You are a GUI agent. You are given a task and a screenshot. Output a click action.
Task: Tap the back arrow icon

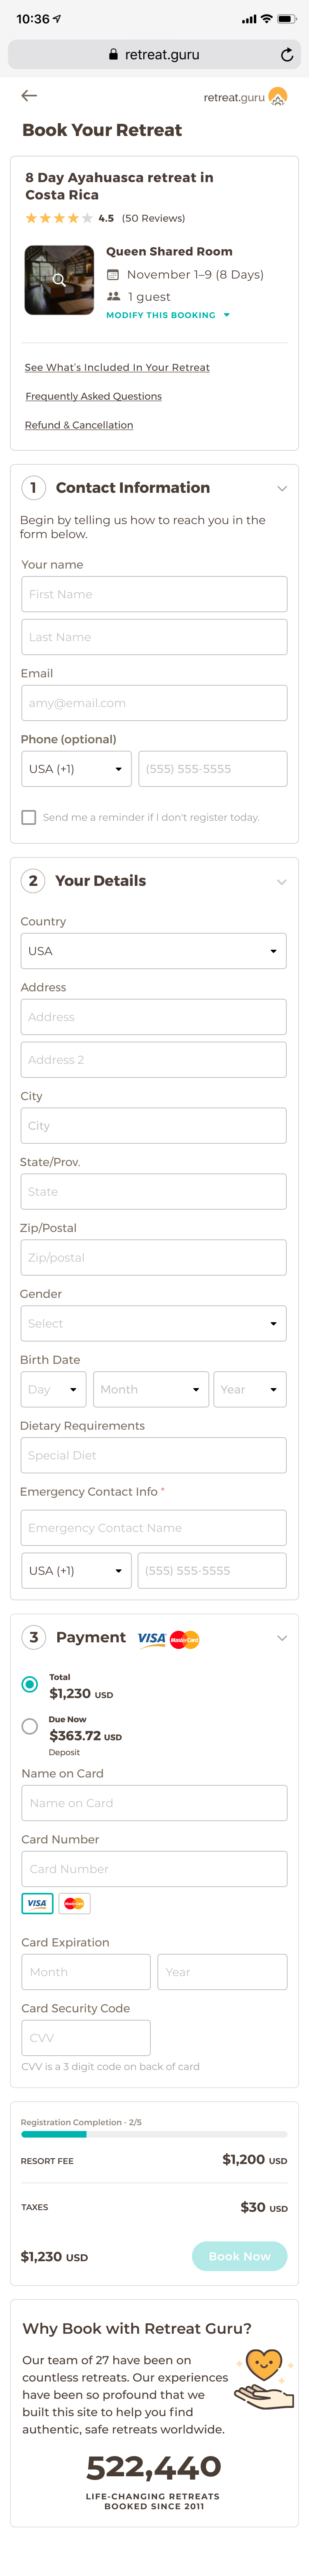coord(29,96)
